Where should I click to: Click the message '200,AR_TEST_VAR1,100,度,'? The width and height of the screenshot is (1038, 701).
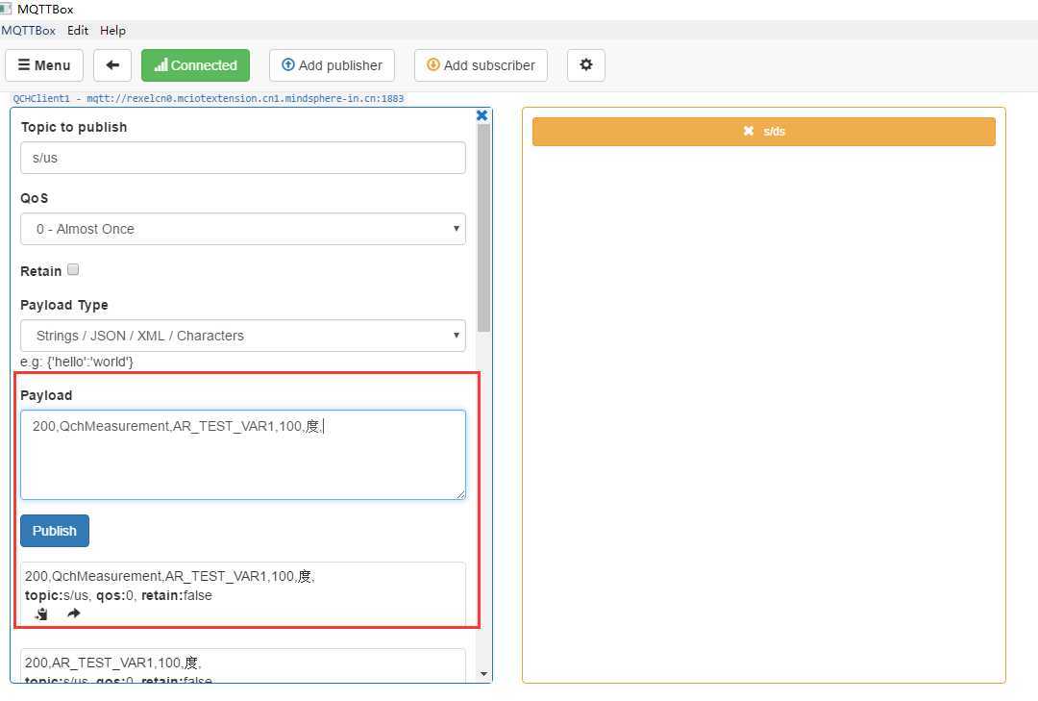pos(113,663)
